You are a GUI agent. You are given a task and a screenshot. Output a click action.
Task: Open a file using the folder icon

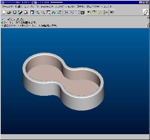(9, 12)
